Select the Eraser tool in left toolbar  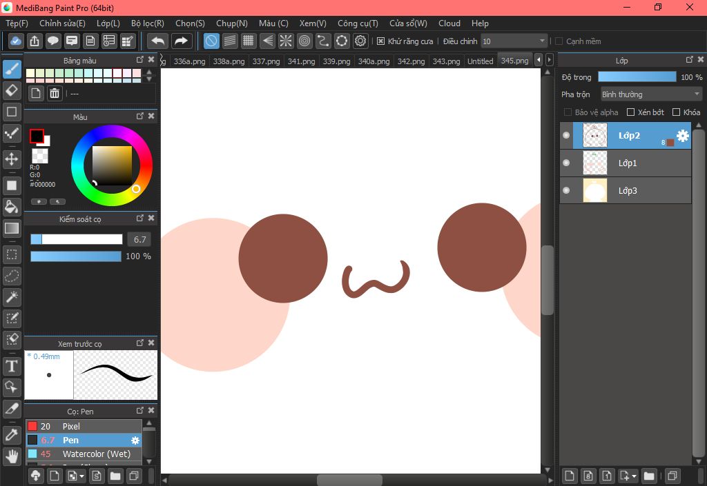(12, 90)
